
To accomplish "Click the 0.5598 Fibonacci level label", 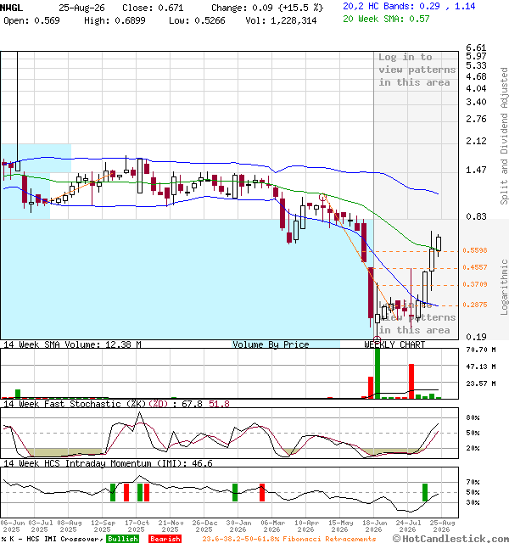I will point(475,250).
